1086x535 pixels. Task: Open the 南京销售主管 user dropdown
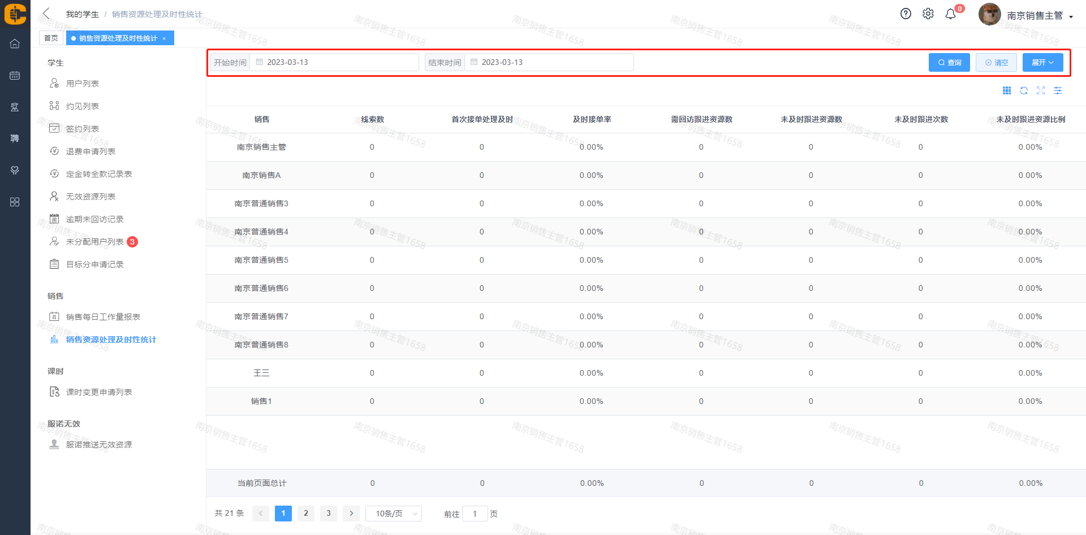coord(1039,16)
